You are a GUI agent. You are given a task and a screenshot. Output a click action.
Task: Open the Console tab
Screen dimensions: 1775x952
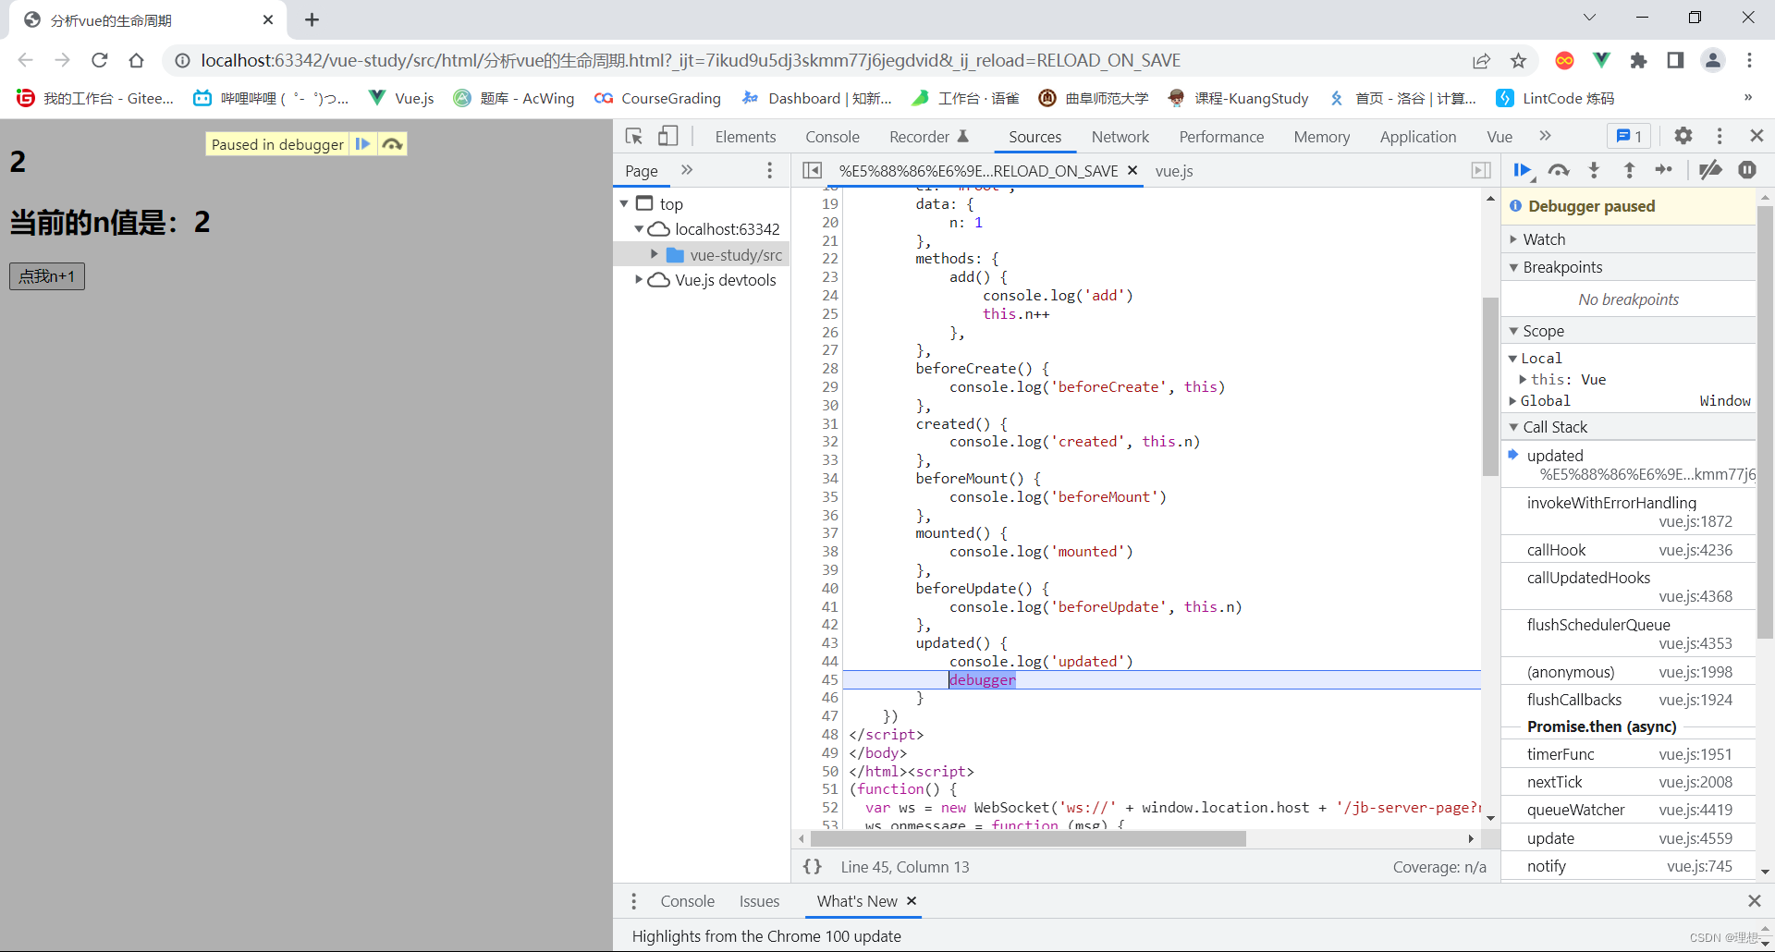pyautogui.click(x=832, y=137)
